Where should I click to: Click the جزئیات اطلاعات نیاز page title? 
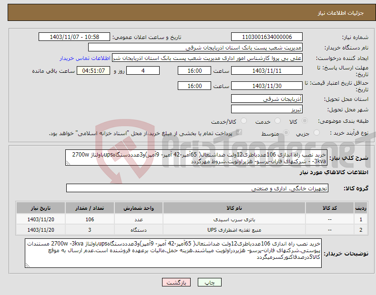341,13
